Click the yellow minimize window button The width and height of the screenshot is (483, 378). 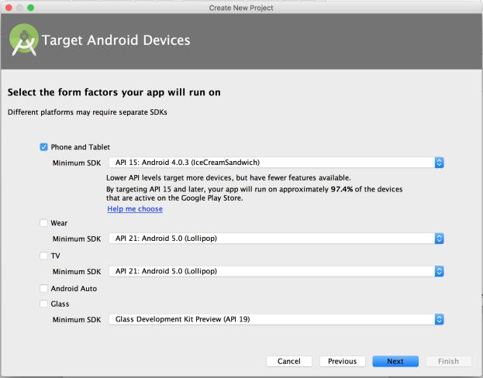point(19,7)
